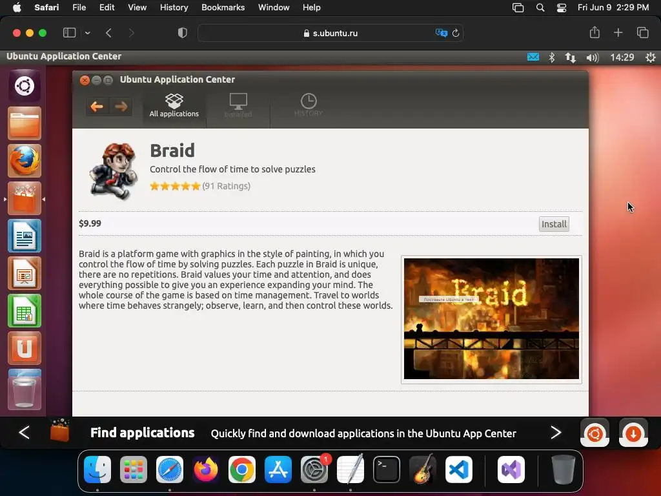Click the Safari share button
This screenshot has height=496, width=661.
point(595,32)
